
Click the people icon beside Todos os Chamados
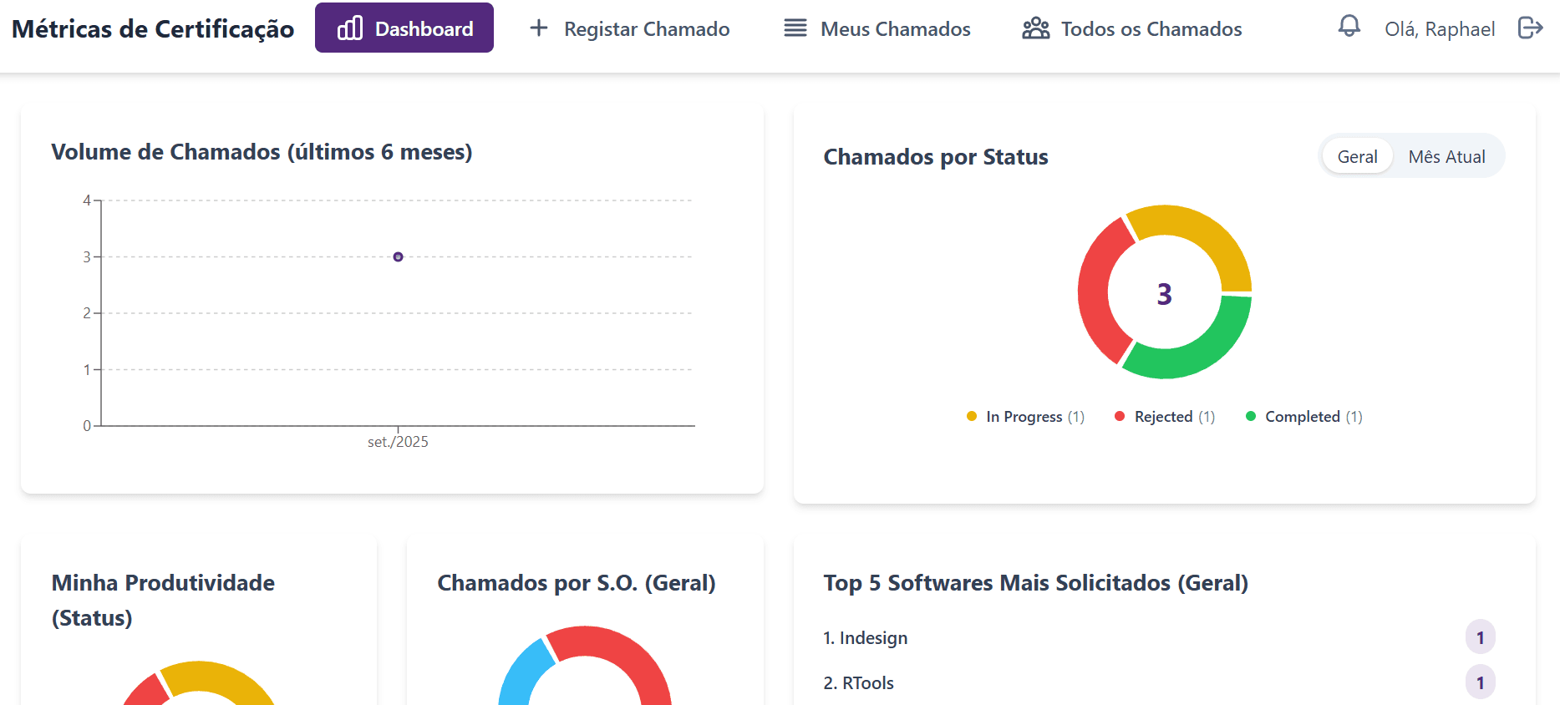1035,28
